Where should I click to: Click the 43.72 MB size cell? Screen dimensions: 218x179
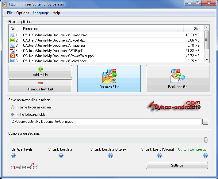click(193, 56)
